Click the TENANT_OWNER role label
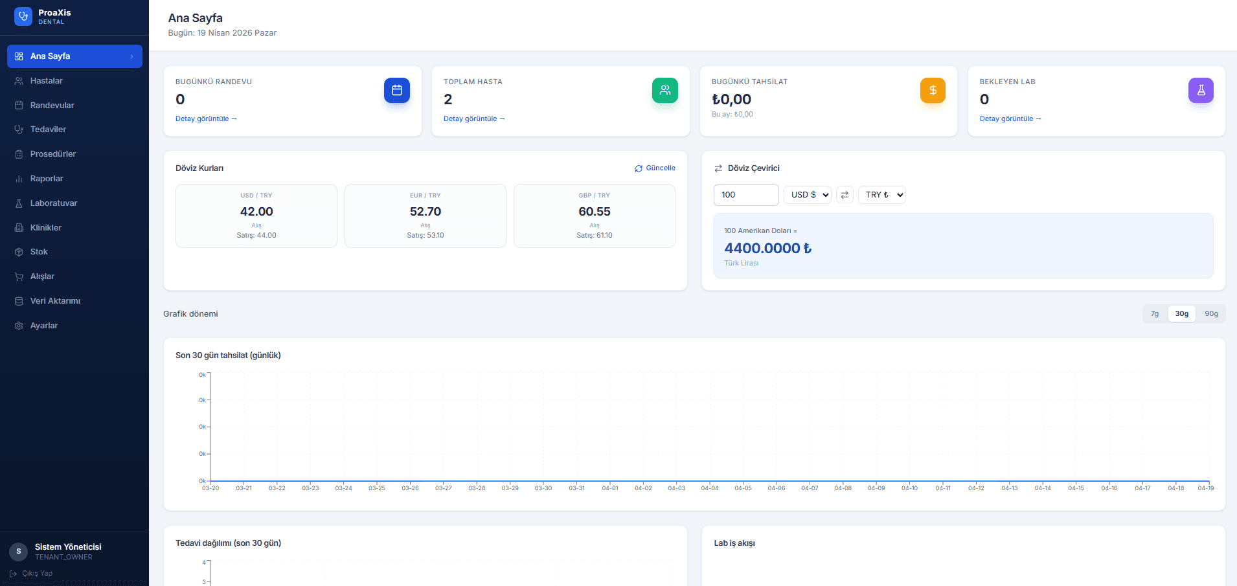 [x=63, y=558]
